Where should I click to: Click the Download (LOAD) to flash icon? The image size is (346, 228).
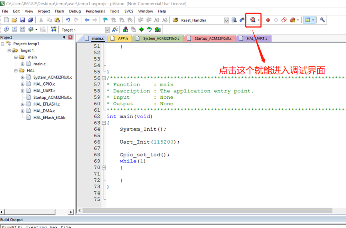[x=54, y=30]
